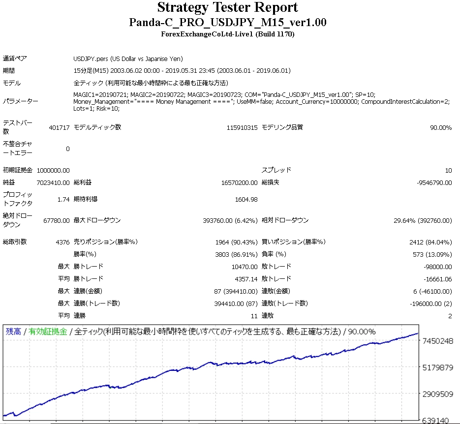Select model ticks value 115910315
Screen dimensions: 460x424
pos(242,127)
